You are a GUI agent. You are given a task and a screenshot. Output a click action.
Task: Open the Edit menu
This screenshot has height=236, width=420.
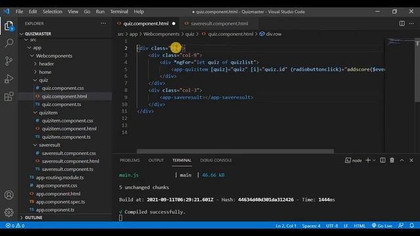pyautogui.click(x=33, y=12)
